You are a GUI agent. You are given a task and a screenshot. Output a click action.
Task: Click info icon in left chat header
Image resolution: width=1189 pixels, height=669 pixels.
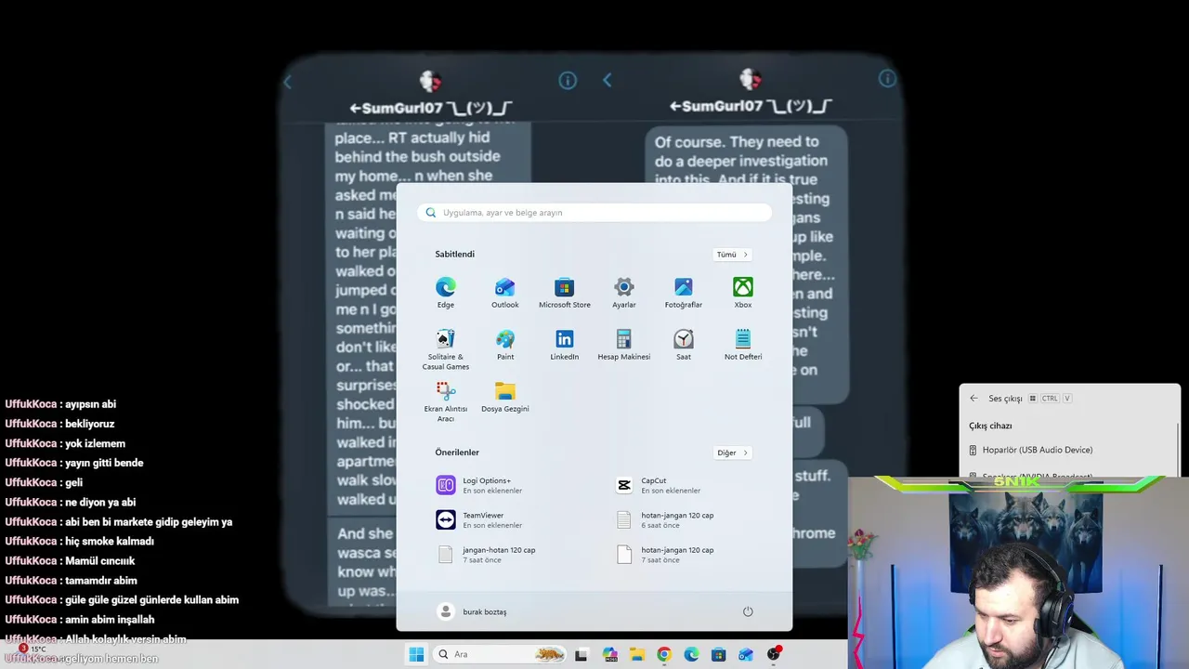(x=568, y=81)
